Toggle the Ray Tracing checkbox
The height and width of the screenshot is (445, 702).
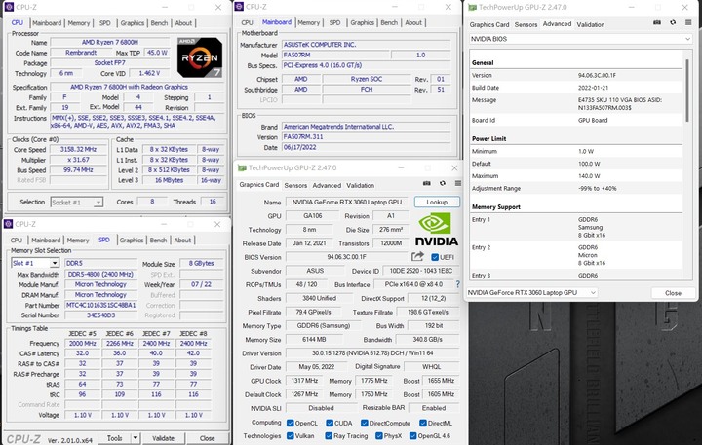(329, 435)
